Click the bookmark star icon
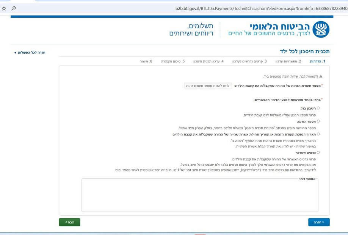The height and width of the screenshot is (235, 348). pos(4,8)
